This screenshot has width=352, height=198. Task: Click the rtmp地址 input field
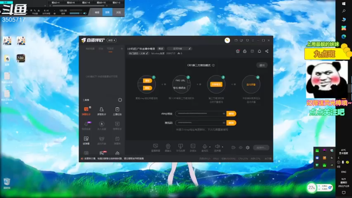201,114
